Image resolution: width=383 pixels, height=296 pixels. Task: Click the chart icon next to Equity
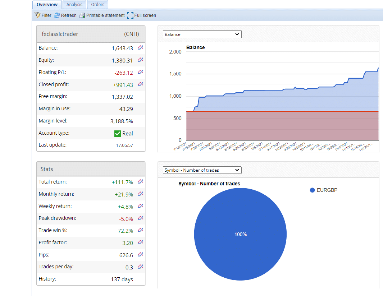141,60
